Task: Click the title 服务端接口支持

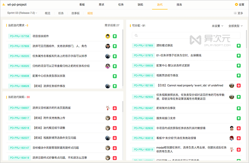Action: pyautogui.click(x=166, y=118)
